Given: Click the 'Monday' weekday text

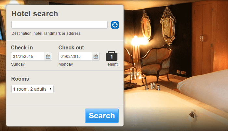Looking at the screenshot, I should point(66,64).
